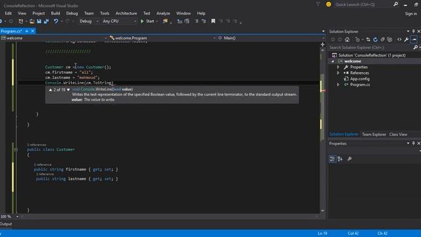Image resolution: width=421 pixels, height=237 pixels.
Task: Collapse the welcome project node
Action: [333, 61]
